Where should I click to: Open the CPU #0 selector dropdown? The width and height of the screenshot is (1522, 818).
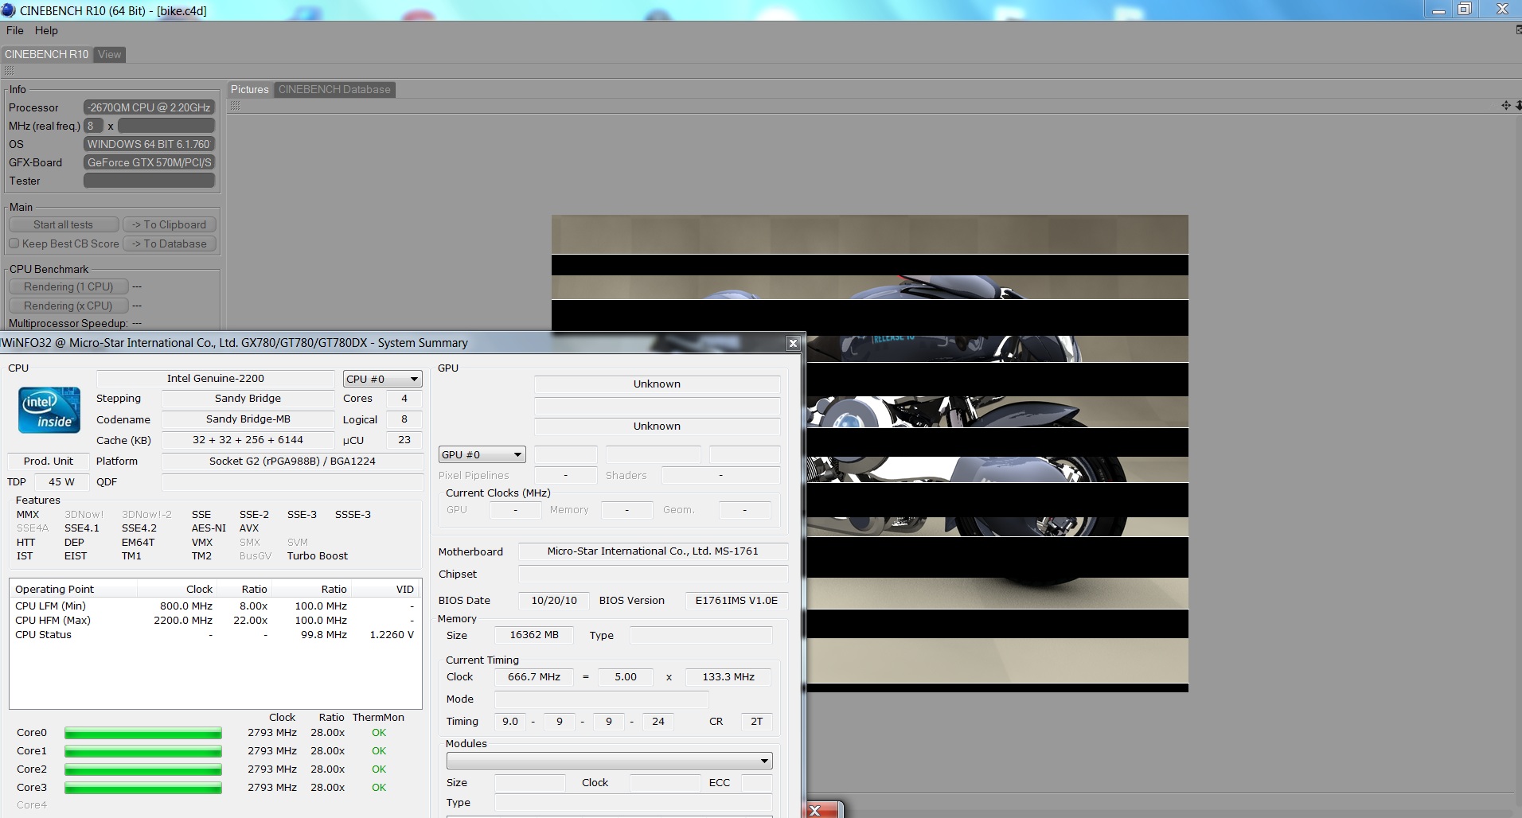(383, 379)
